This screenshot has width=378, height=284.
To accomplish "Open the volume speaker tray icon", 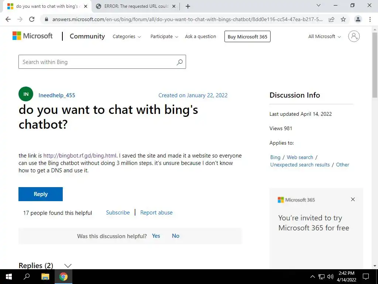I will [x=330, y=277].
